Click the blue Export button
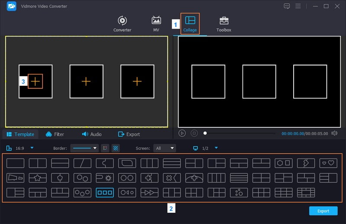Viewport: 346px width, 224px height. click(x=323, y=211)
